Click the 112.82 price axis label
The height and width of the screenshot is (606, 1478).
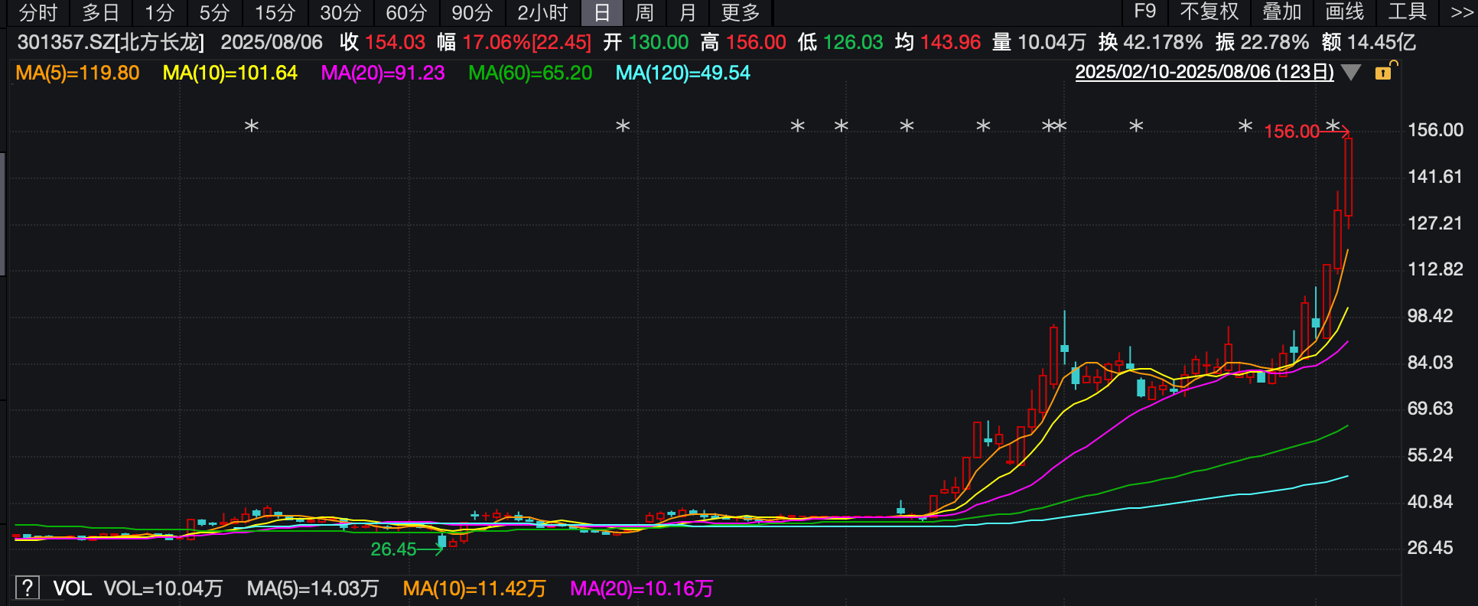point(1434,269)
